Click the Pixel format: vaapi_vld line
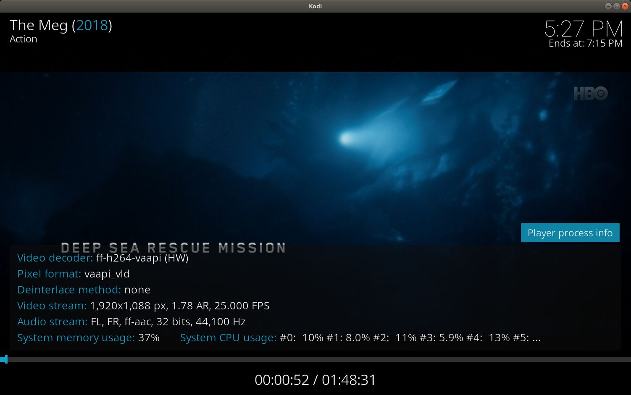This screenshot has height=395, width=631. pyautogui.click(x=74, y=274)
